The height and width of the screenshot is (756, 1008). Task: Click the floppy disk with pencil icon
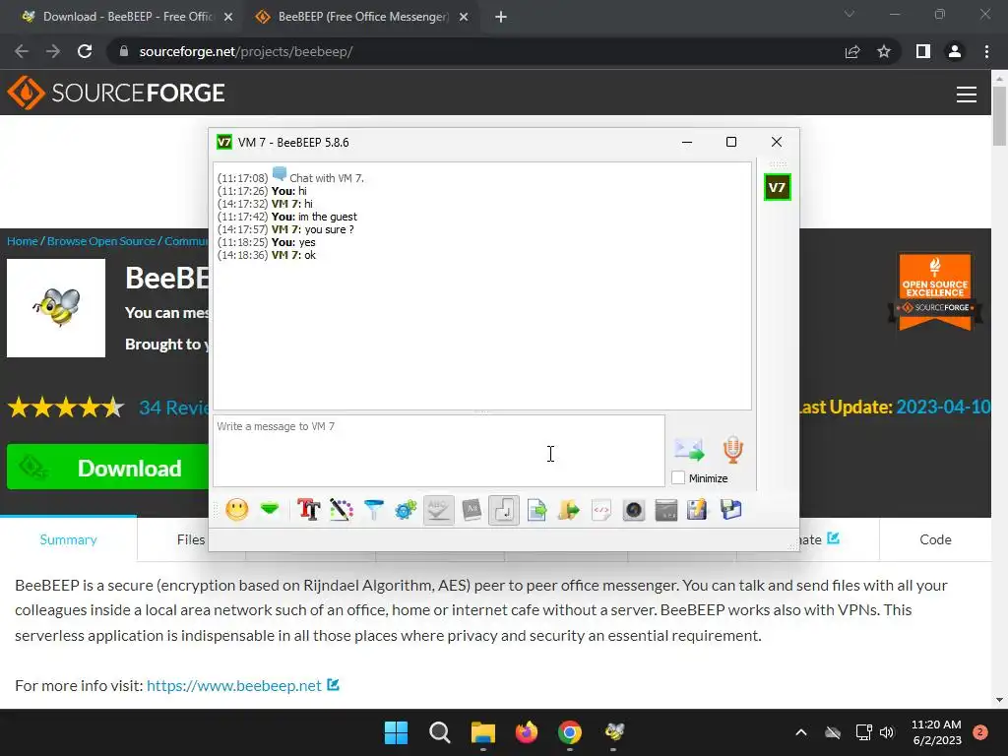(698, 511)
